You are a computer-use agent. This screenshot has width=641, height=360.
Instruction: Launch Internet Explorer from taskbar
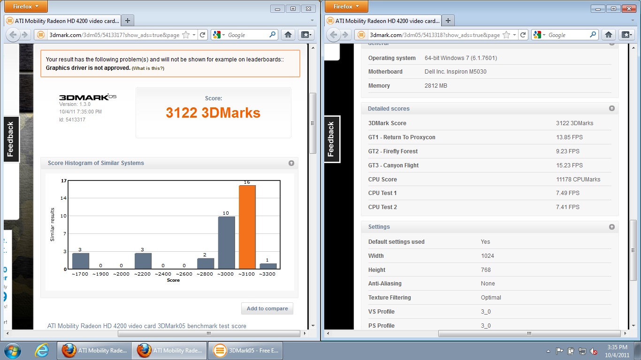(x=42, y=351)
